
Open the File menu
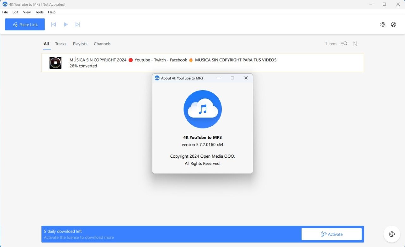pyautogui.click(x=5, y=12)
